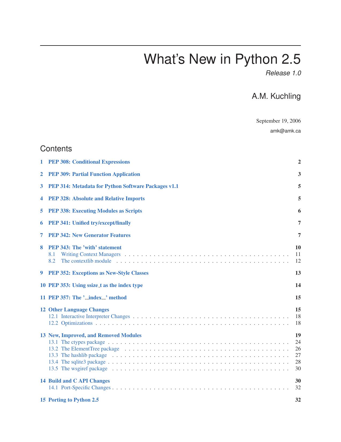
Task: Open 14.1 Port-Specific Changes
Action: click(x=79, y=388)
